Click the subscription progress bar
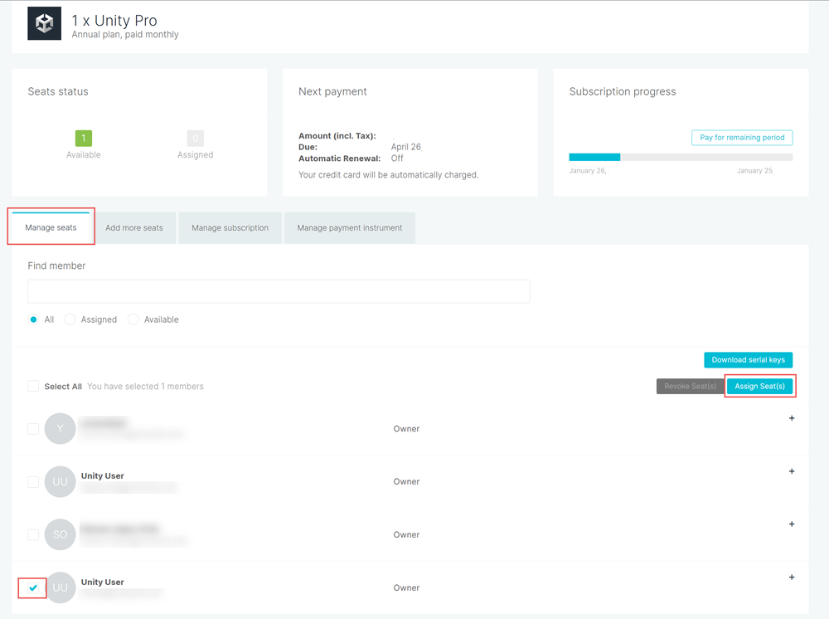Image resolution: width=829 pixels, height=619 pixels. point(680,157)
